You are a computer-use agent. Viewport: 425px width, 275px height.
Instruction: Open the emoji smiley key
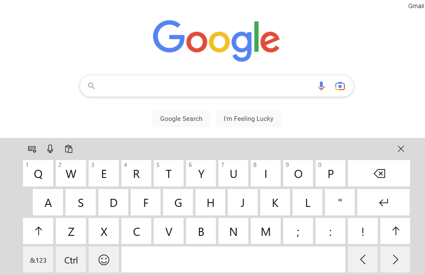103,260
